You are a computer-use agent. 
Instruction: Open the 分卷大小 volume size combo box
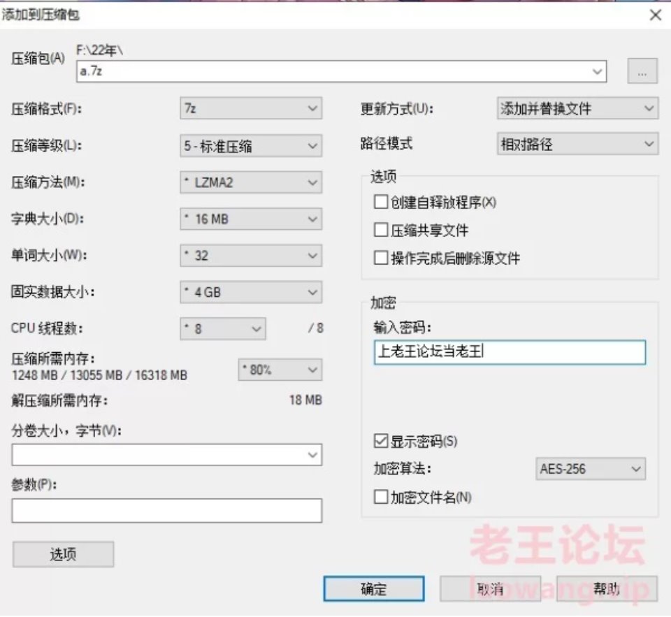point(167,454)
